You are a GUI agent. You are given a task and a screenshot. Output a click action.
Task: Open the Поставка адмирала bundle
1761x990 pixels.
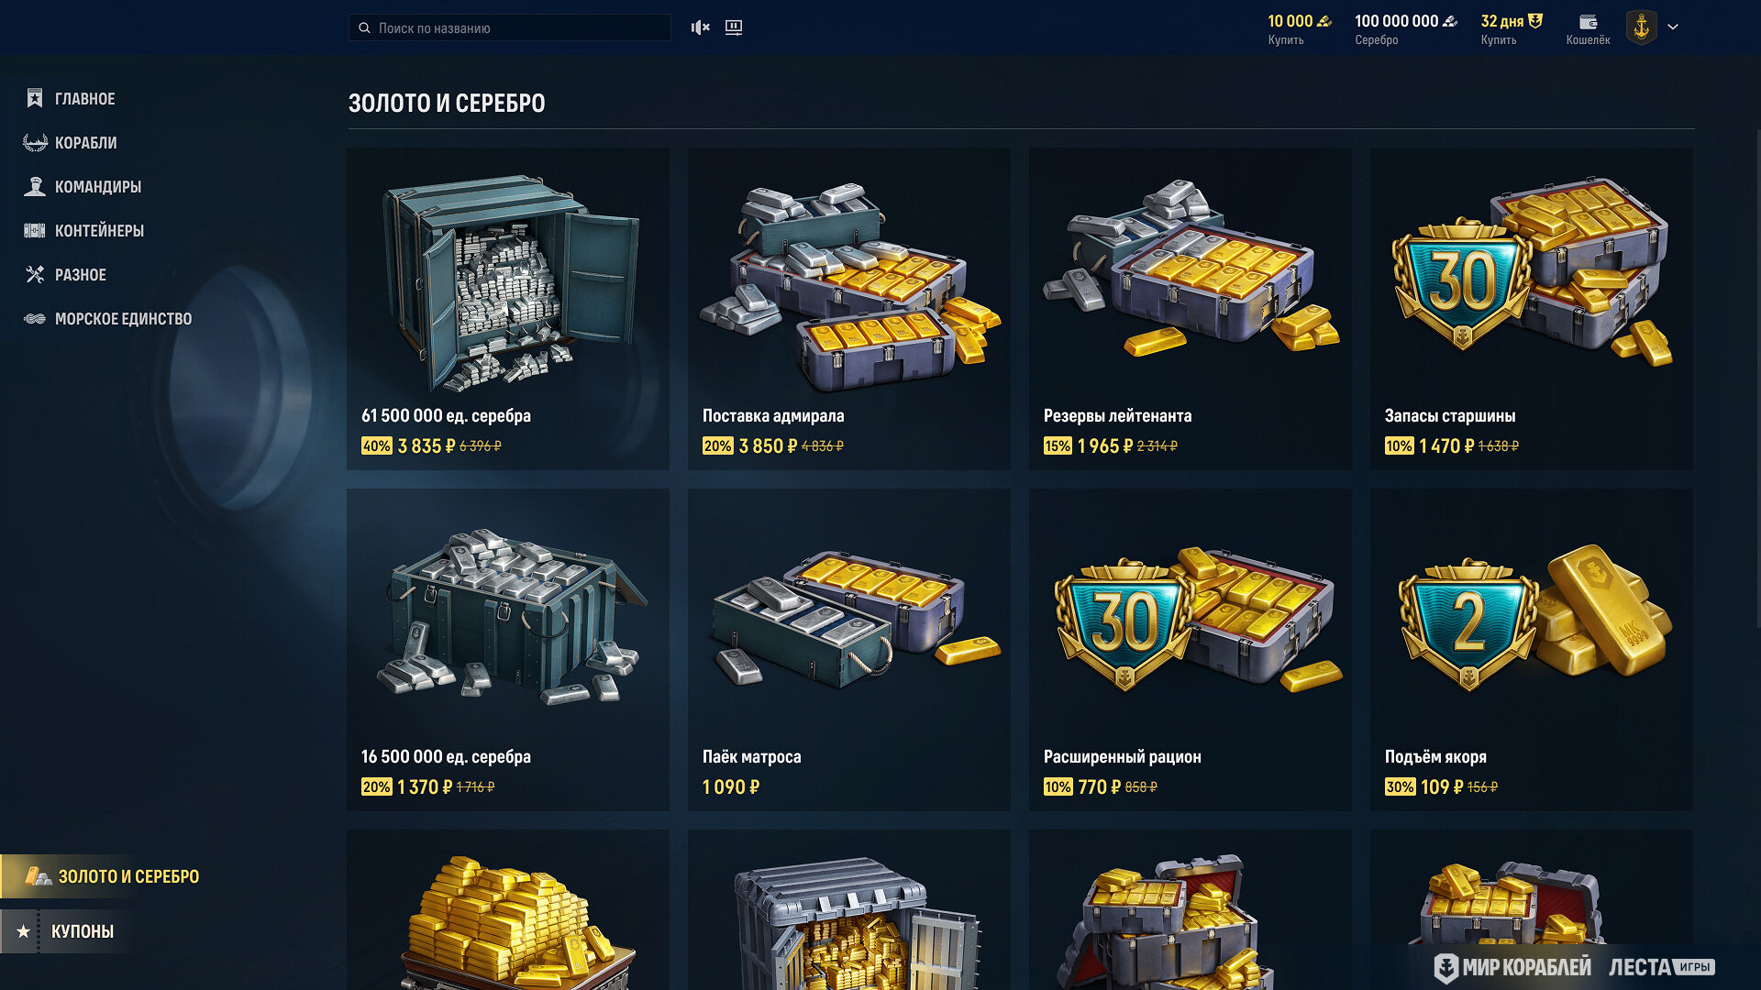(849, 309)
